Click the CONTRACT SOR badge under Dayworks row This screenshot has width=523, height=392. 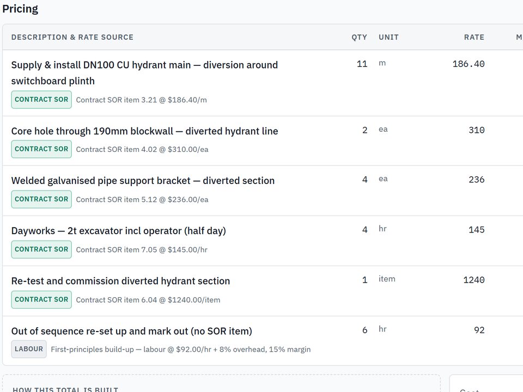pyautogui.click(x=41, y=249)
